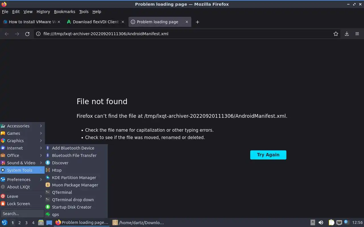Bookmark this page with the star icon
364x227 pixels.
[336, 34]
